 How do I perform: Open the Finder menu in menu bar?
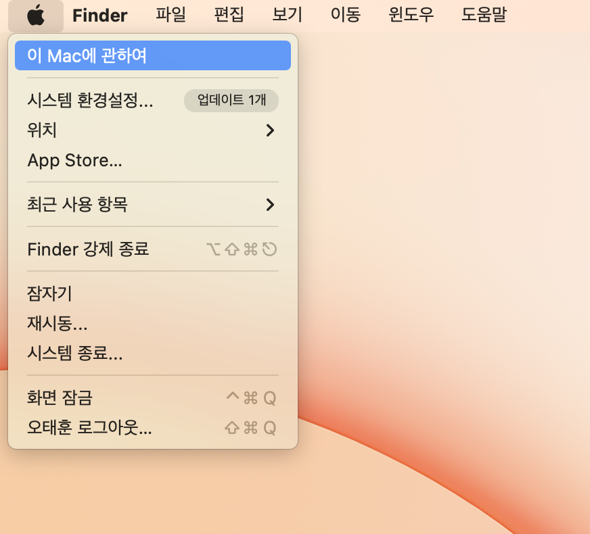pos(99,16)
